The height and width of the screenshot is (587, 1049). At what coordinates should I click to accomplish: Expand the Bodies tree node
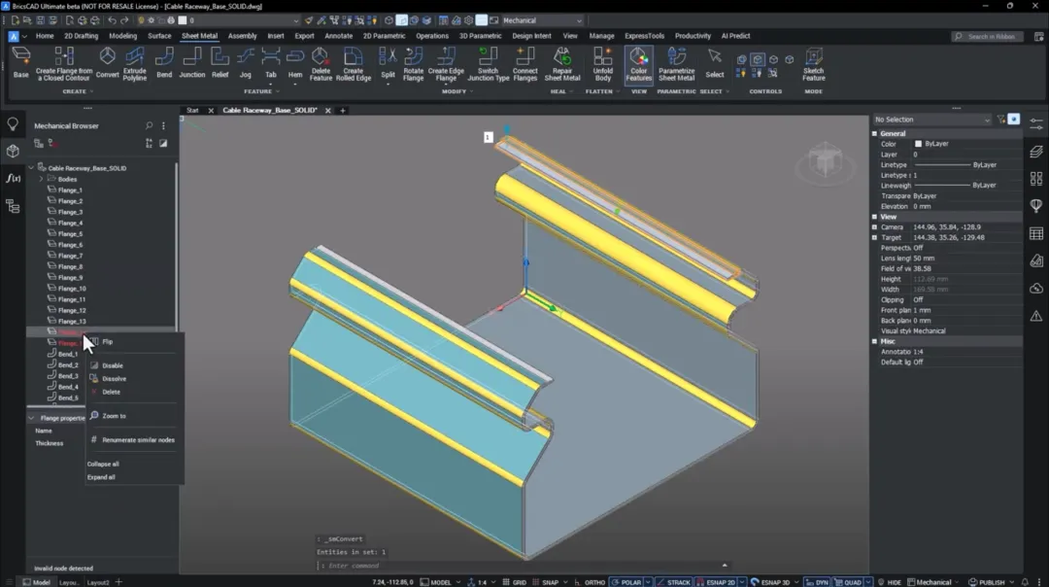coord(42,180)
